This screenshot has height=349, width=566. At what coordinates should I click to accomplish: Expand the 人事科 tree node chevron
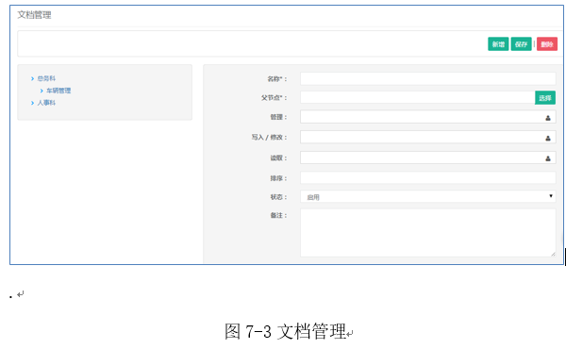click(32, 103)
